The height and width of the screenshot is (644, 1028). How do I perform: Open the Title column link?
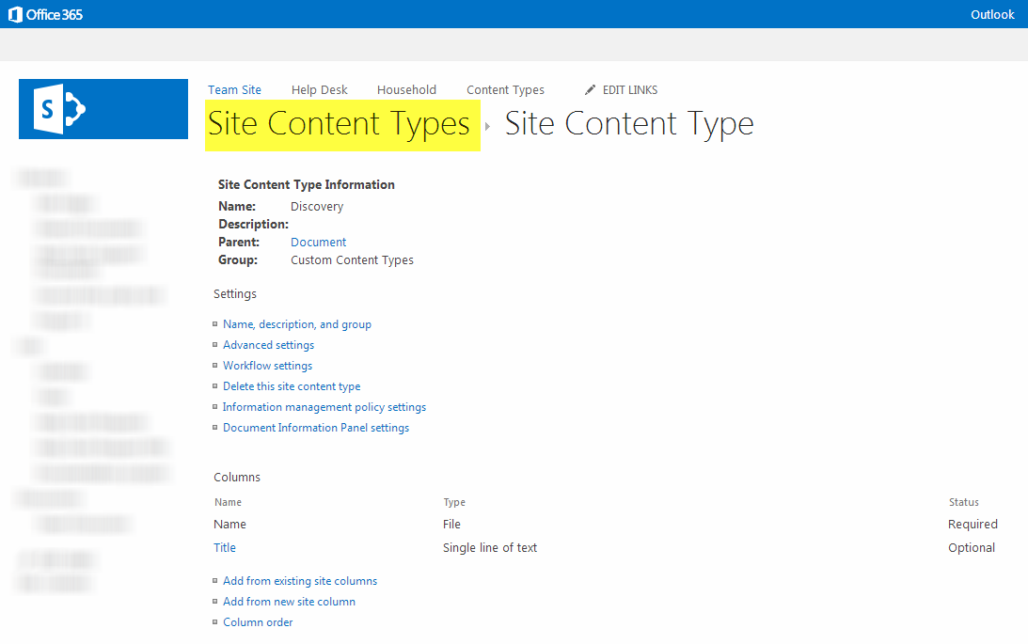225,548
